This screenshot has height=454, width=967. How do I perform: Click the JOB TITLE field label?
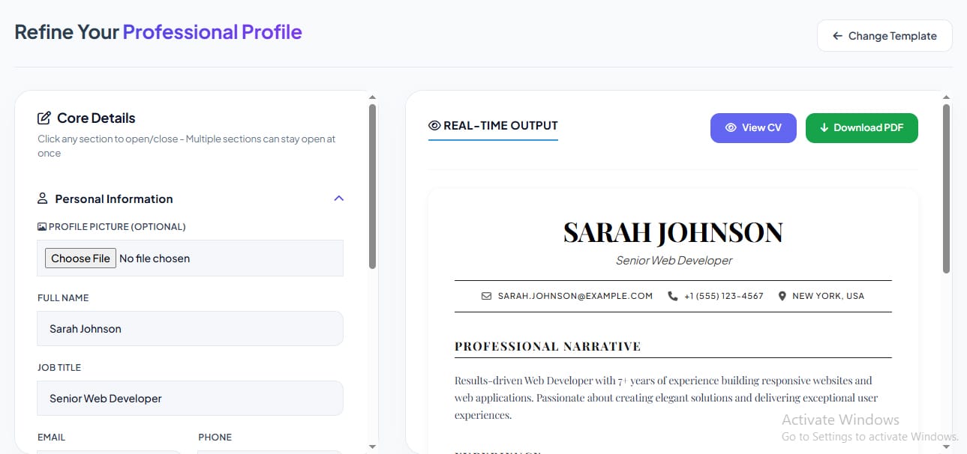point(59,367)
